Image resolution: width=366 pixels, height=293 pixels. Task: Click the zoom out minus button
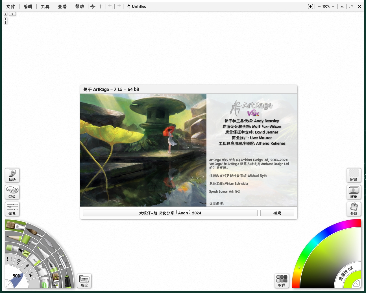coord(319,6)
